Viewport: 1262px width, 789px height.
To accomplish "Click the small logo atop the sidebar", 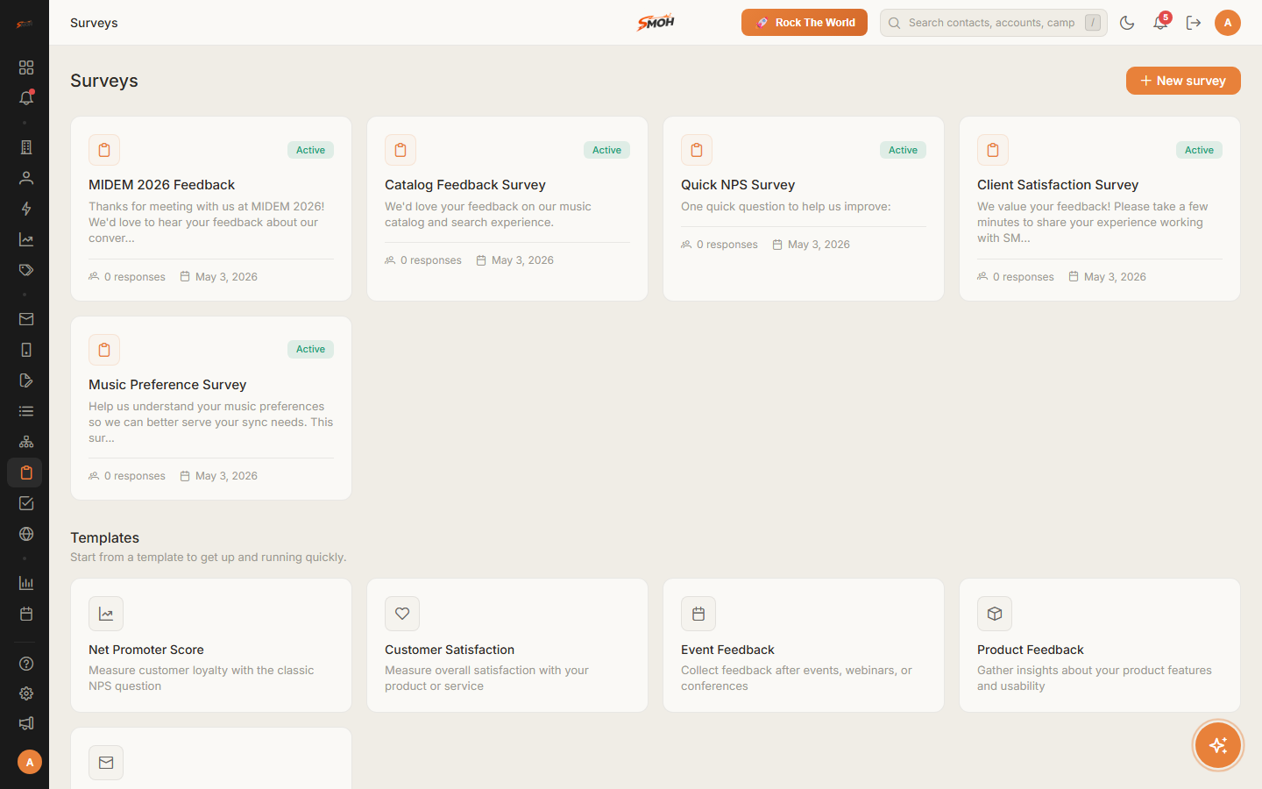I will click(x=25, y=24).
